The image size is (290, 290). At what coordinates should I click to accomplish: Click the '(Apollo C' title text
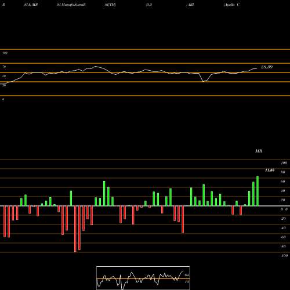(231, 5)
